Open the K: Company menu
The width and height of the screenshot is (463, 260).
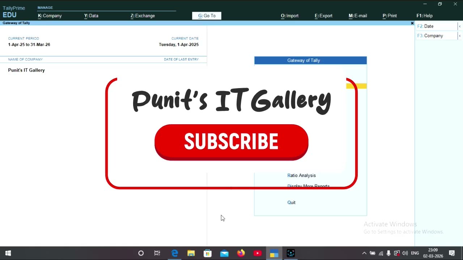pyautogui.click(x=50, y=16)
